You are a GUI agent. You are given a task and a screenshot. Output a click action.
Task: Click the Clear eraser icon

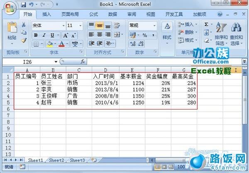206,41
